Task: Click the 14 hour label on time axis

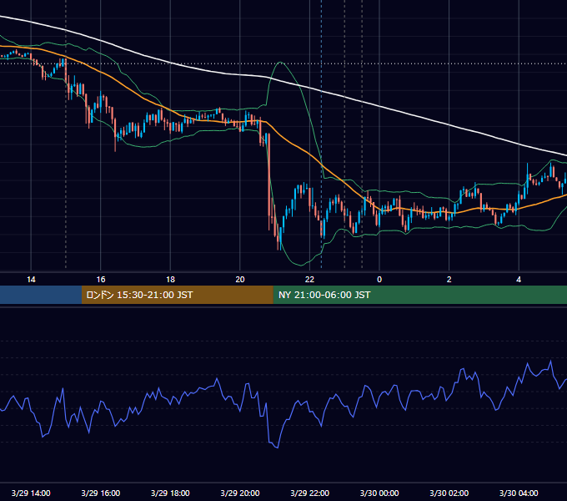Action: coord(31,280)
